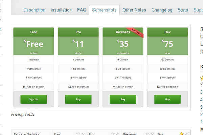View the Changelog tab
Image resolution: width=203 pixels, height=135 pixels.
coord(162,10)
